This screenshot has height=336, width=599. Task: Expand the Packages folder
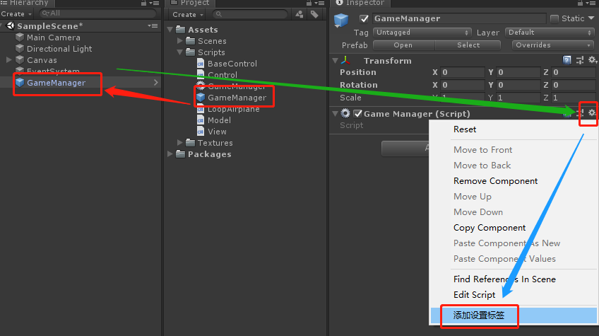pyautogui.click(x=170, y=153)
